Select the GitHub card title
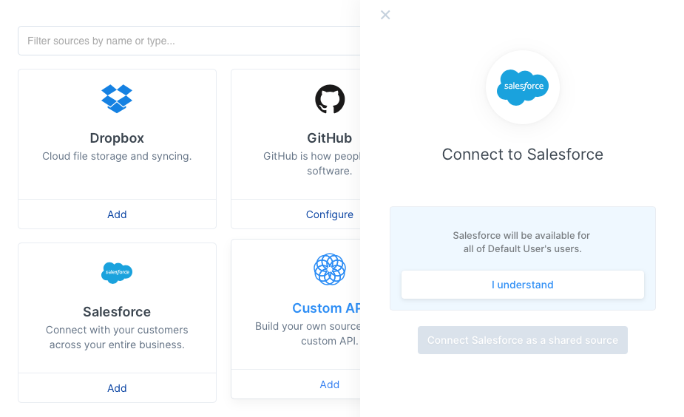 [x=329, y=138]
